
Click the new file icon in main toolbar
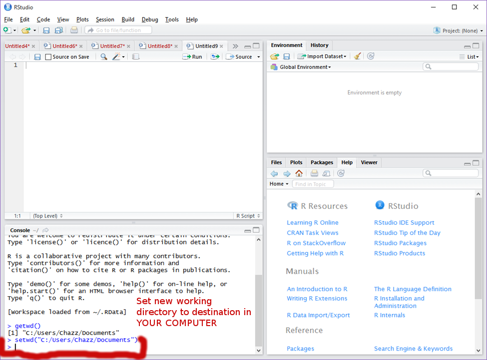(6, 30)
